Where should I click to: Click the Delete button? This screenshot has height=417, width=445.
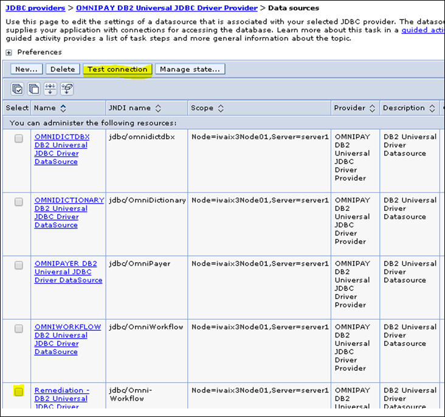[63, 69]
